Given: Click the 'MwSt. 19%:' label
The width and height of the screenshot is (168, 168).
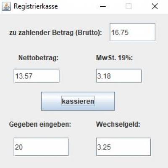Looking at the screenshot, I should coord(114,58).
